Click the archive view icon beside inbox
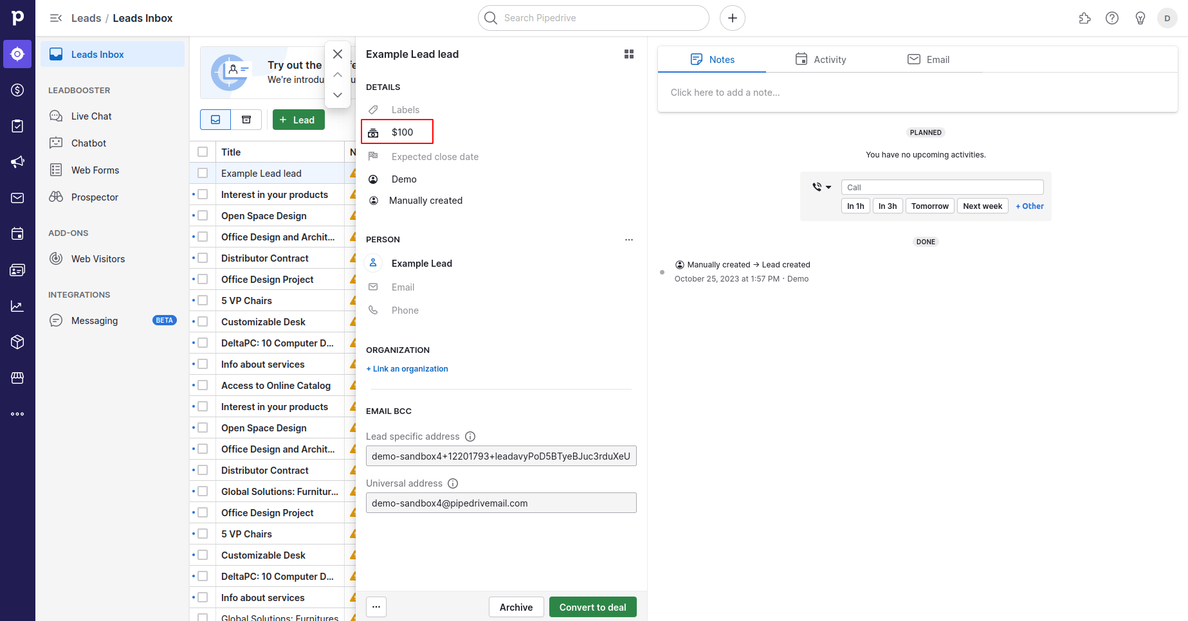Viewport: 1188px width, 621px height. pos(246,120)
